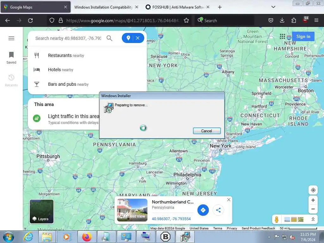This screenshot has height=243, width=324.
Task: Select Bars and pubs nearby suggestion
Action: (x=87, y=84)
